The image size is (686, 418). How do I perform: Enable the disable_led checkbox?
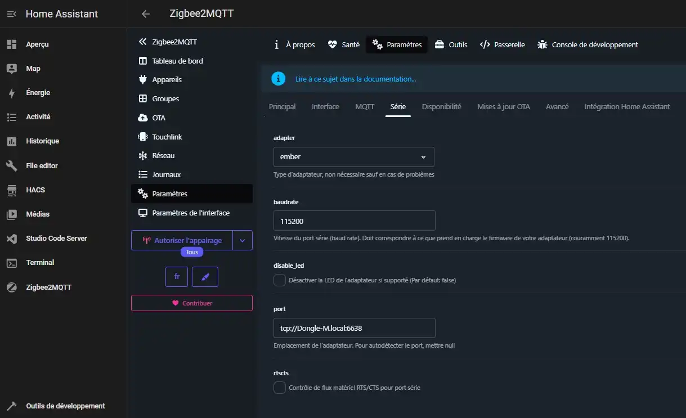[x=280, y=280]
